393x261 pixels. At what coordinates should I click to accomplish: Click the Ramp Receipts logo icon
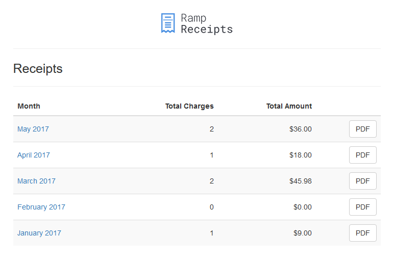click(x=168, y=23)
